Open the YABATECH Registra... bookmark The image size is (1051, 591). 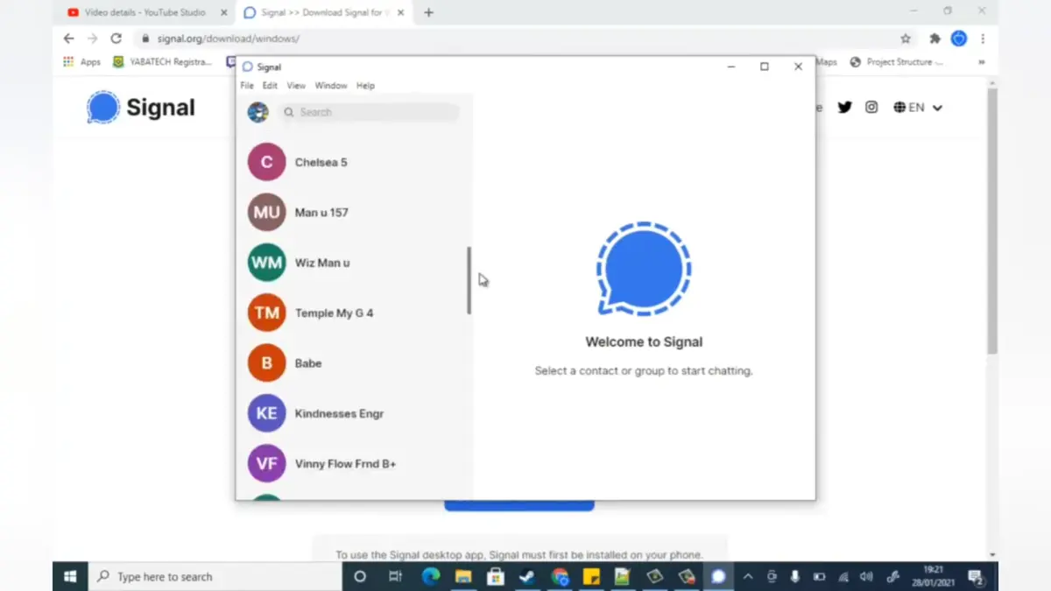tap(162, 62)
